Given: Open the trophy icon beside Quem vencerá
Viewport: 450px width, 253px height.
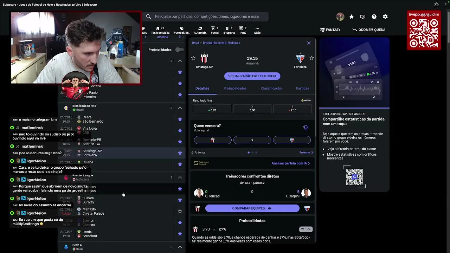Looking at the screenshot, I should (x=306, y=128).
